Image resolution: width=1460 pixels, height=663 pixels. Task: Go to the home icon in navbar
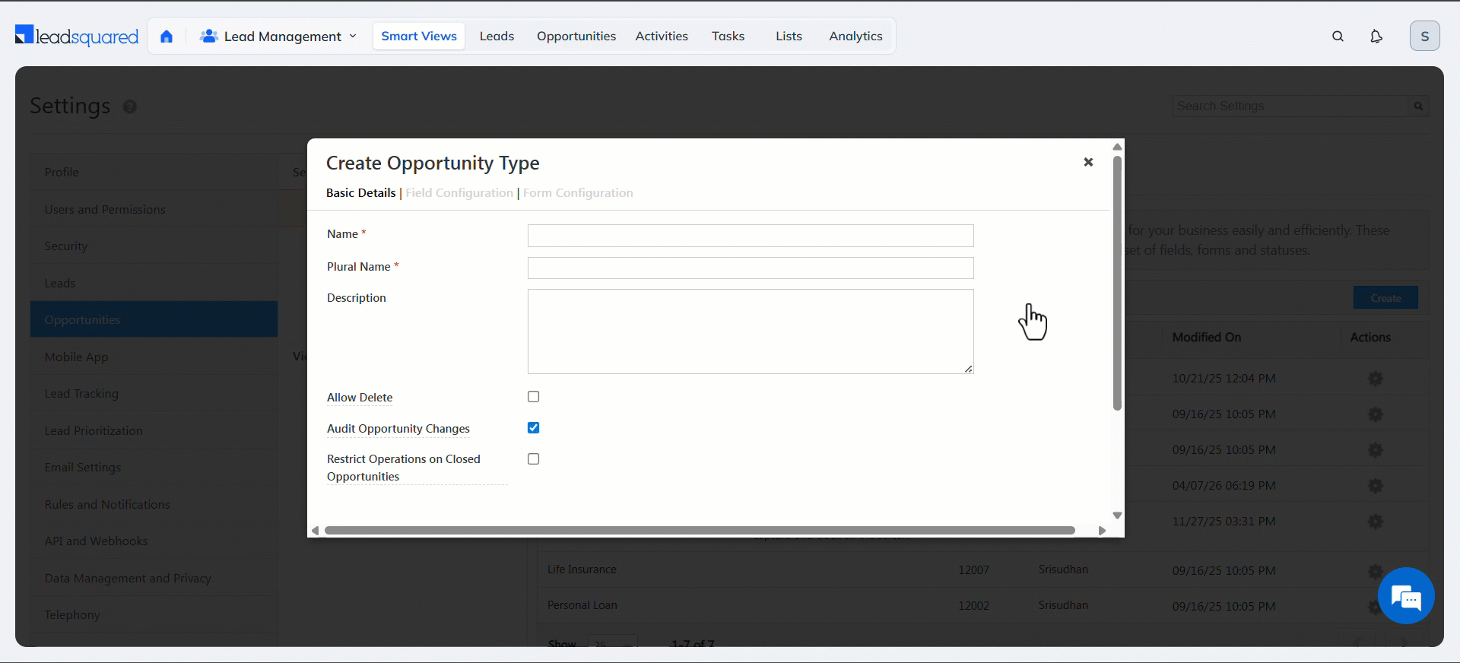point(167,36)
